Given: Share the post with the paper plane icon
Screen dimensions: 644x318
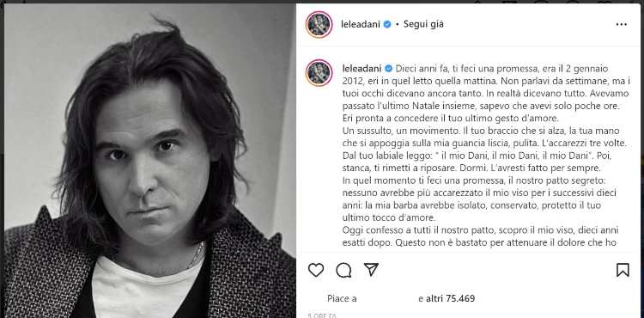Looking at the screenshot, I should (x=371, y=270).
